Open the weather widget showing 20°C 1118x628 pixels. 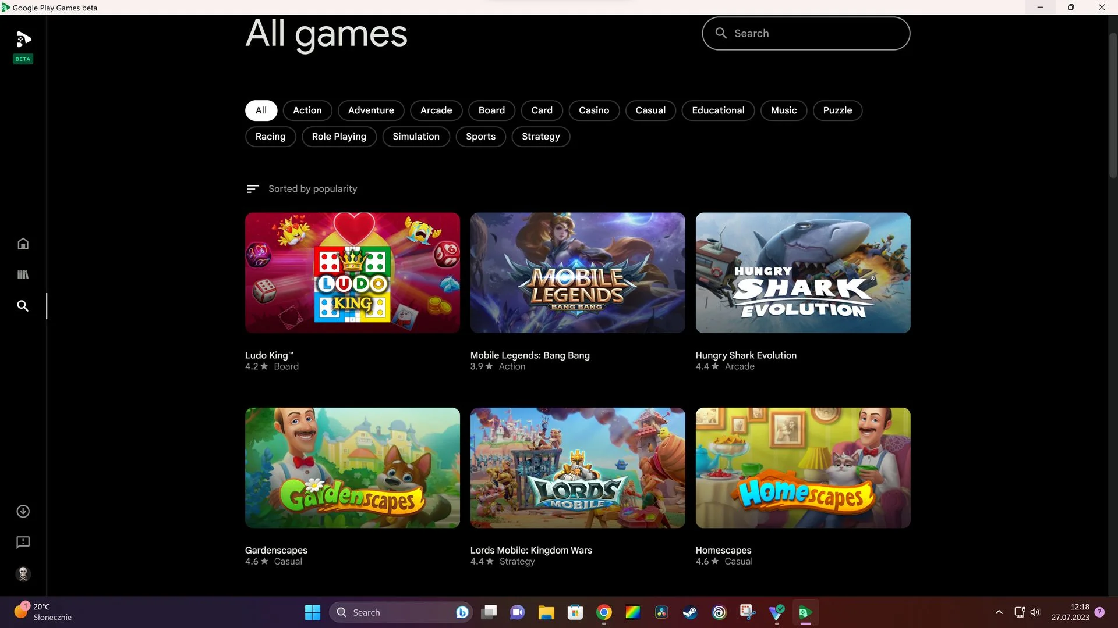(x=44, y=612)
